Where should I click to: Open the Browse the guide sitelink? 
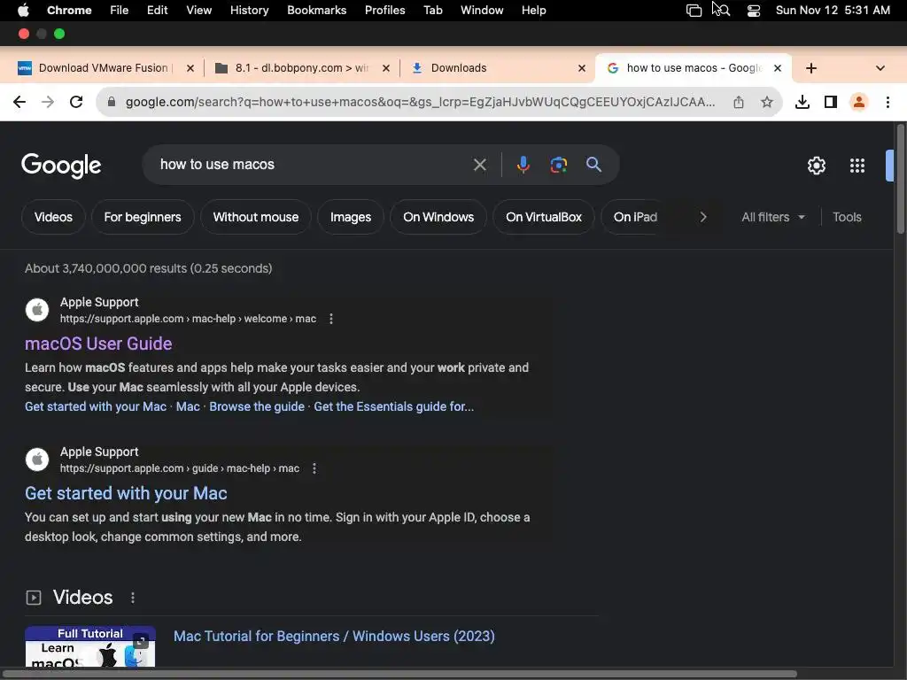point(257,407)
